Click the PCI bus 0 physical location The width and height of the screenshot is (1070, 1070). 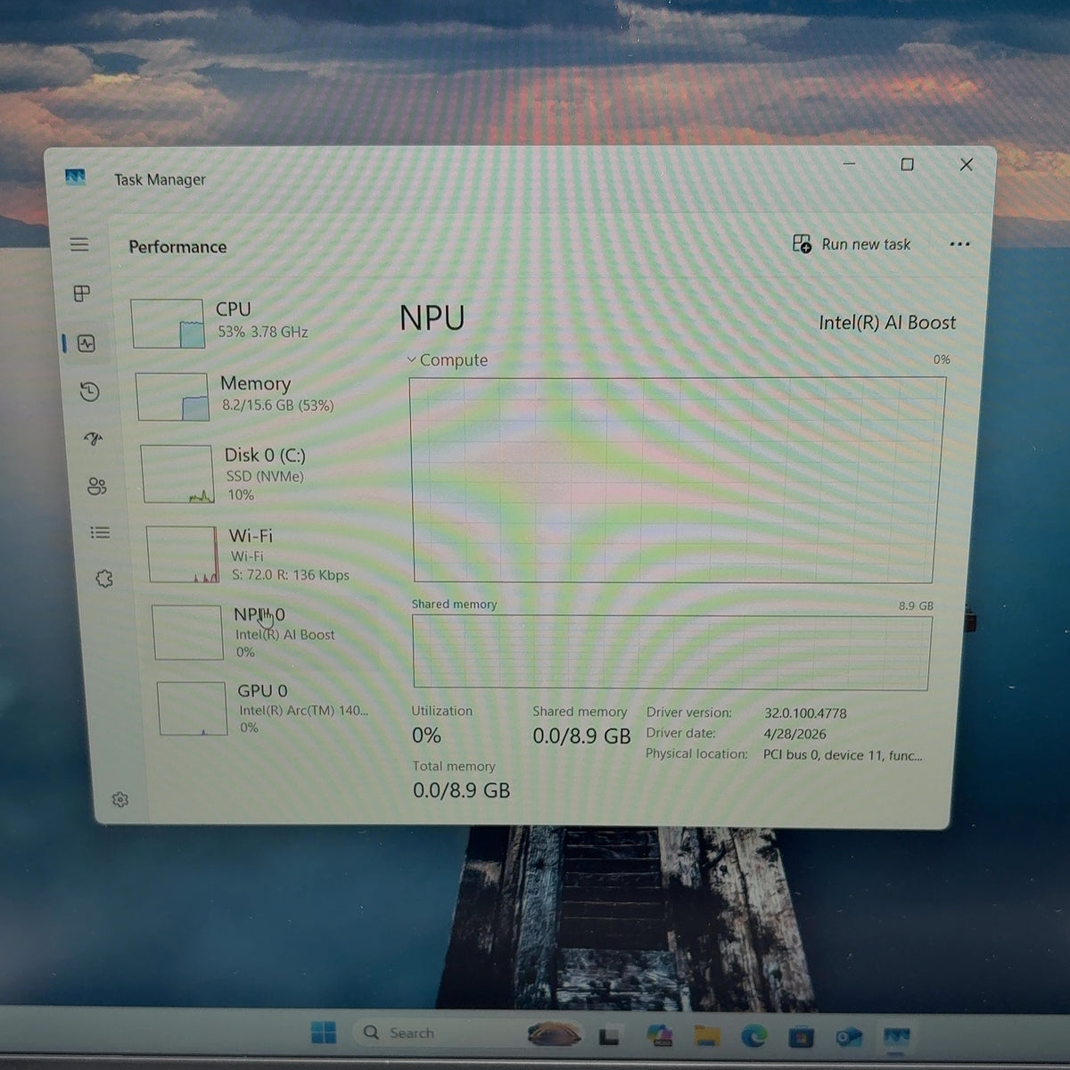coord(843,754)
